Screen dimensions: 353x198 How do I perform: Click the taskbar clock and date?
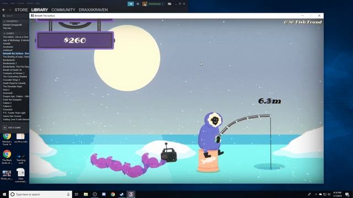coord(337,194)
